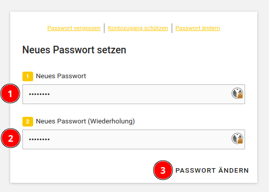Click the Neues Passwort setzen heading
This screenshot has height=192, width=269.
coord(74,50)
